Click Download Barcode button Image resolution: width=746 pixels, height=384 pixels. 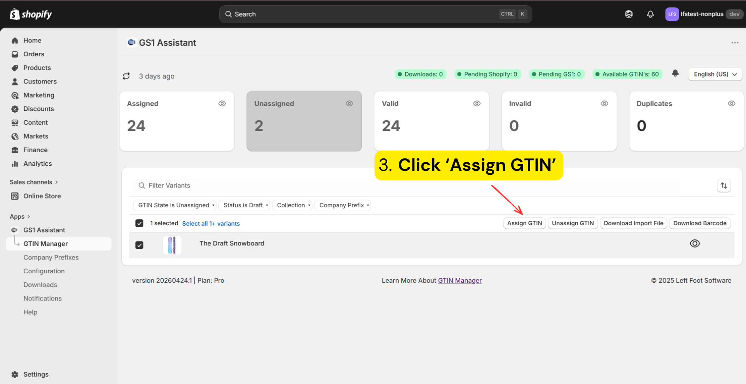pyautogui.click(x=700, y=223)
